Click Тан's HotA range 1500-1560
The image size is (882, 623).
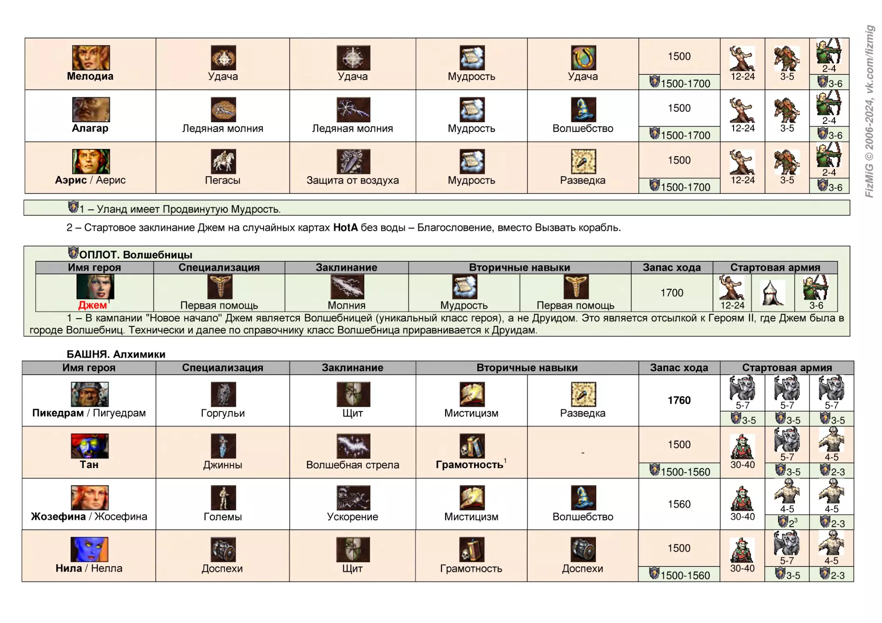coord(680,471)
